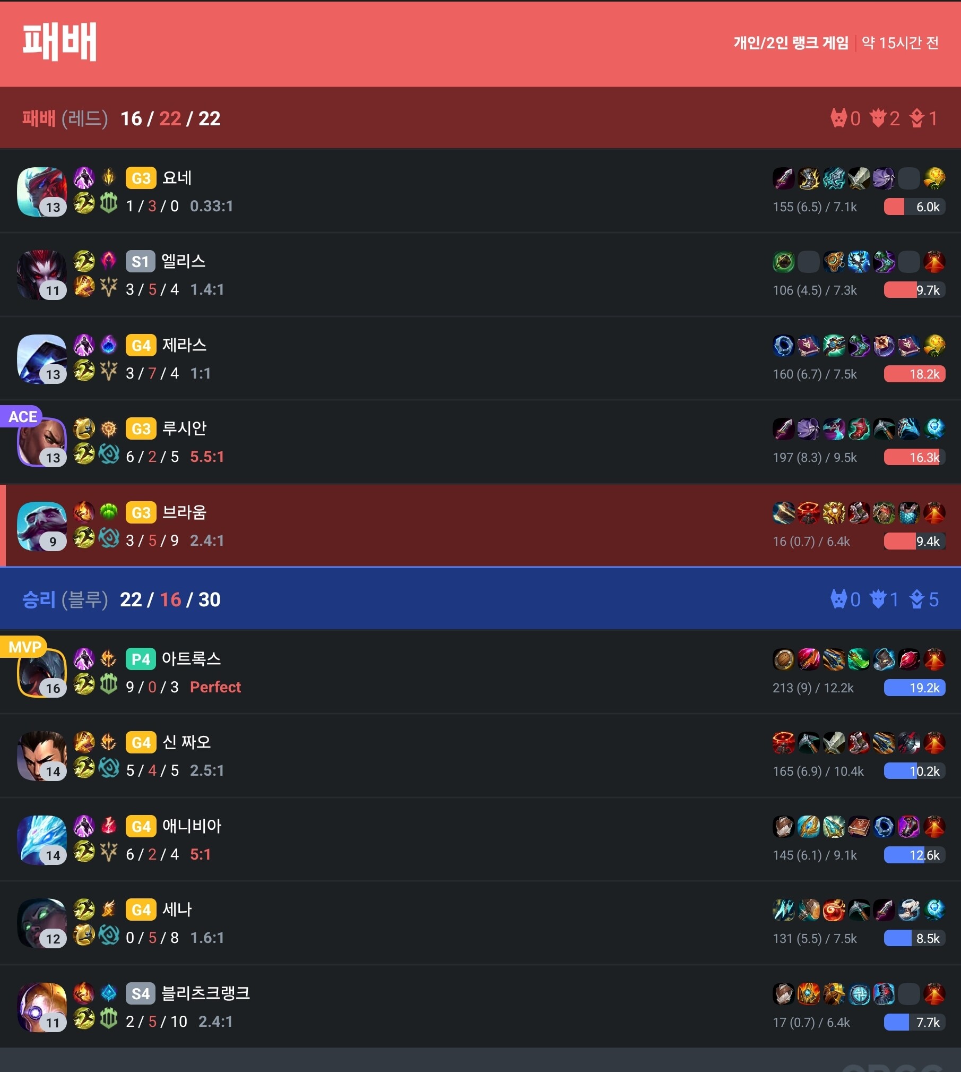Click 엘리스's first item icon

[x=783, y=262]
